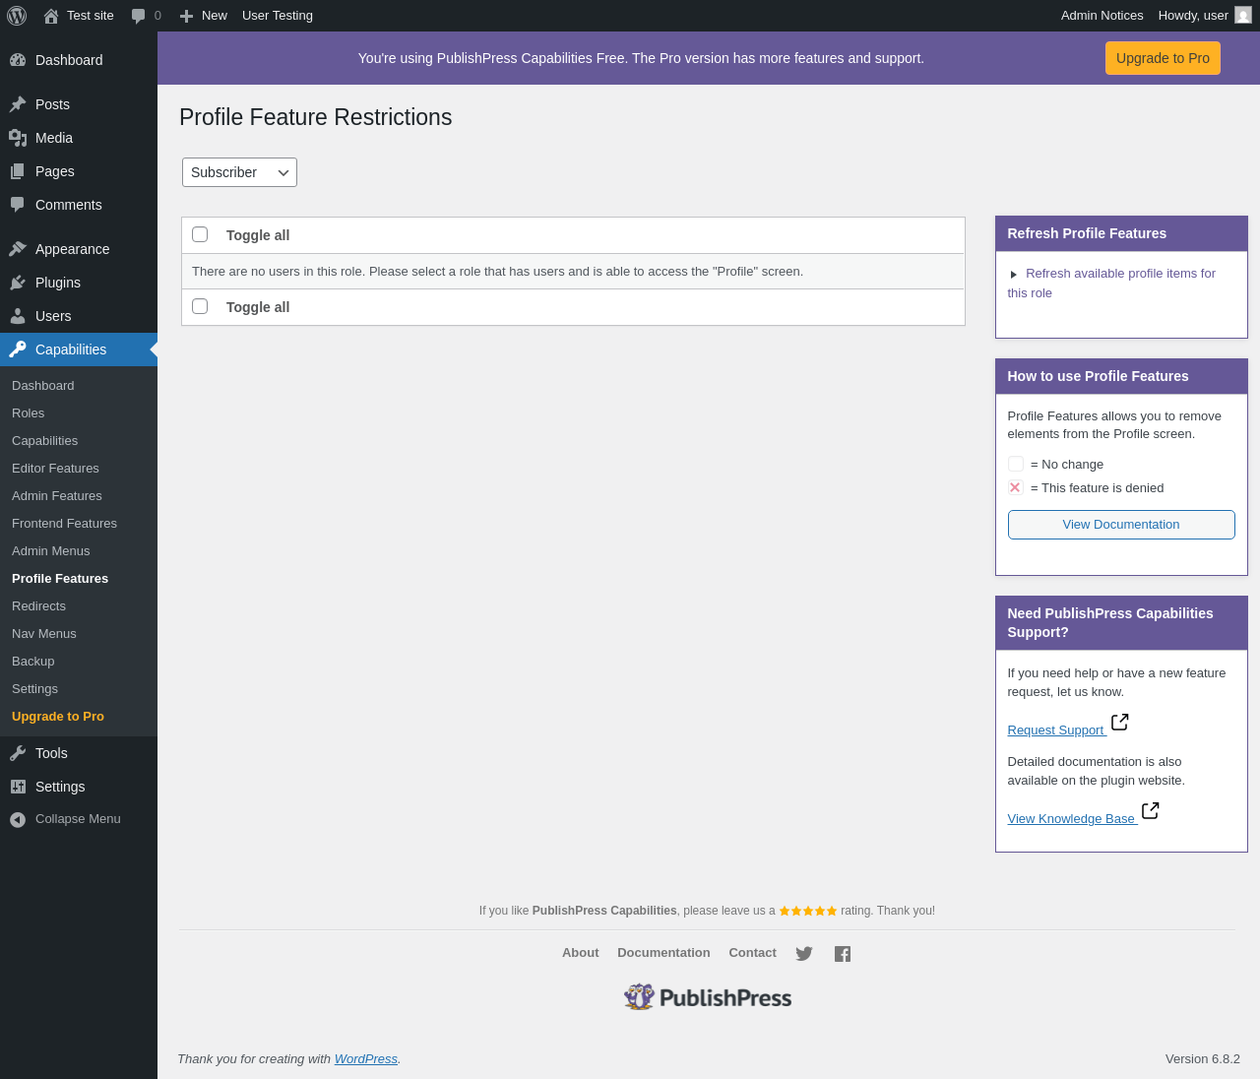The image size is (1260, 1079).
Task: Click the five-star rating icons
Action: point(808,911)
